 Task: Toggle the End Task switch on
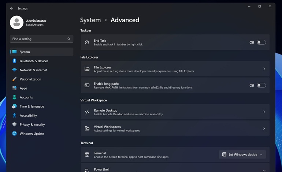pos(261,42)
